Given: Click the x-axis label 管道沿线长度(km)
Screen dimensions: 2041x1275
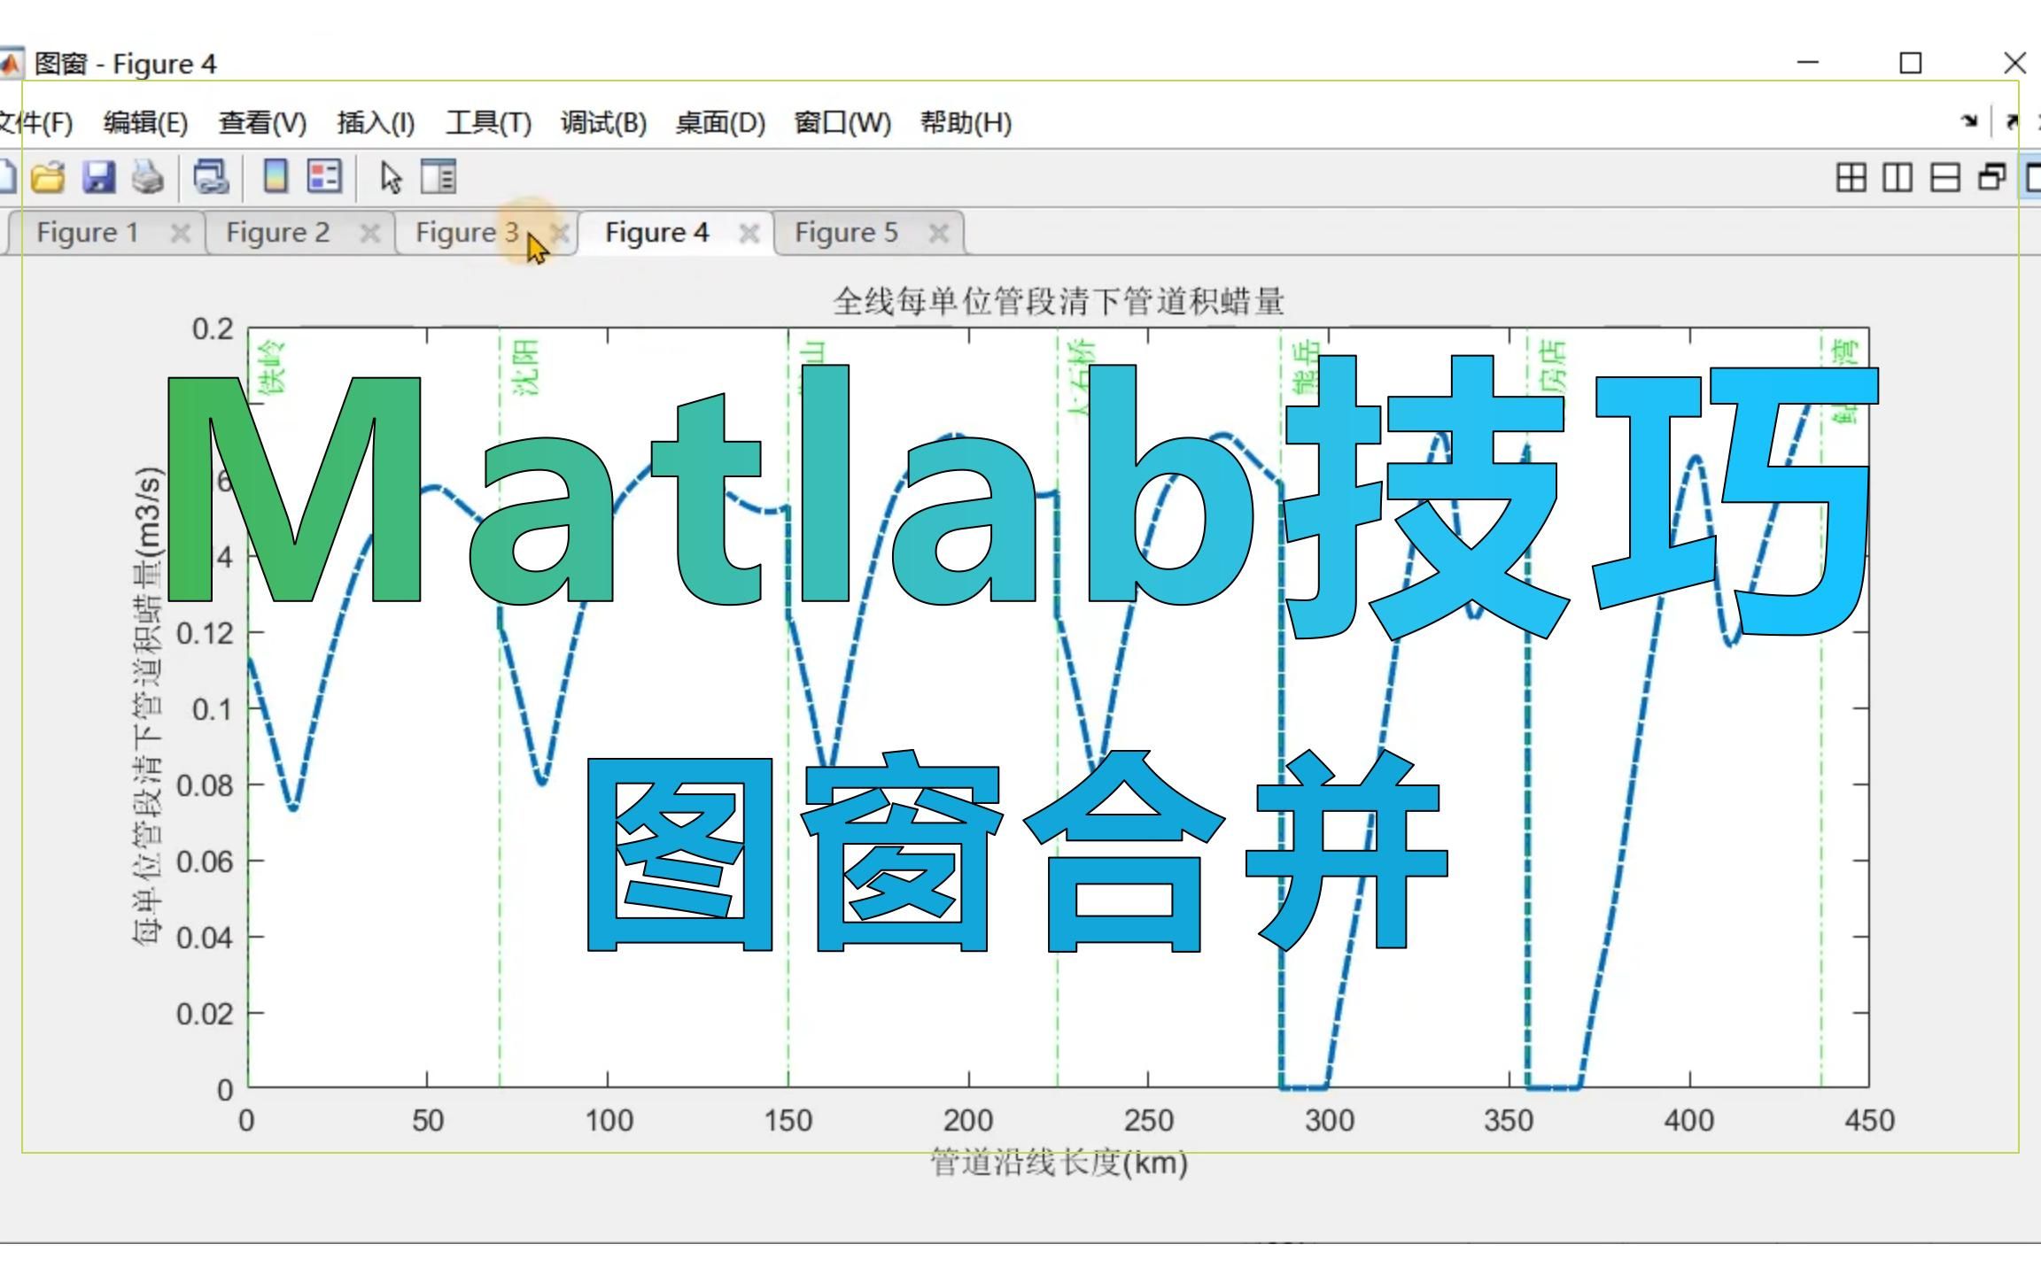Looking at the screenshot, I should (1059, 1163).
